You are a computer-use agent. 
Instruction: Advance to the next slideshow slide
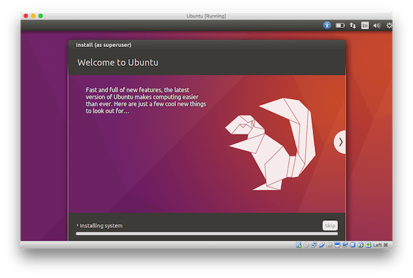[x=340, y=142]
